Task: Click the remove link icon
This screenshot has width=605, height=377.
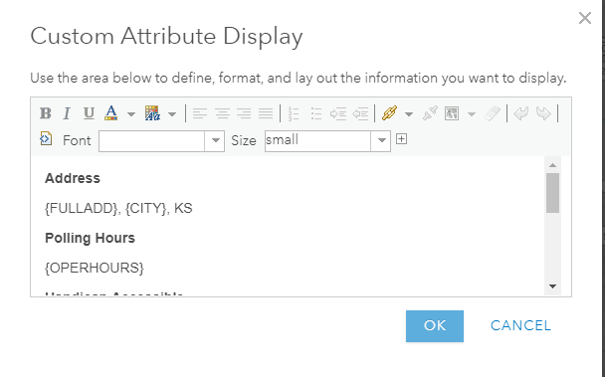Action: tap(430, 113)
